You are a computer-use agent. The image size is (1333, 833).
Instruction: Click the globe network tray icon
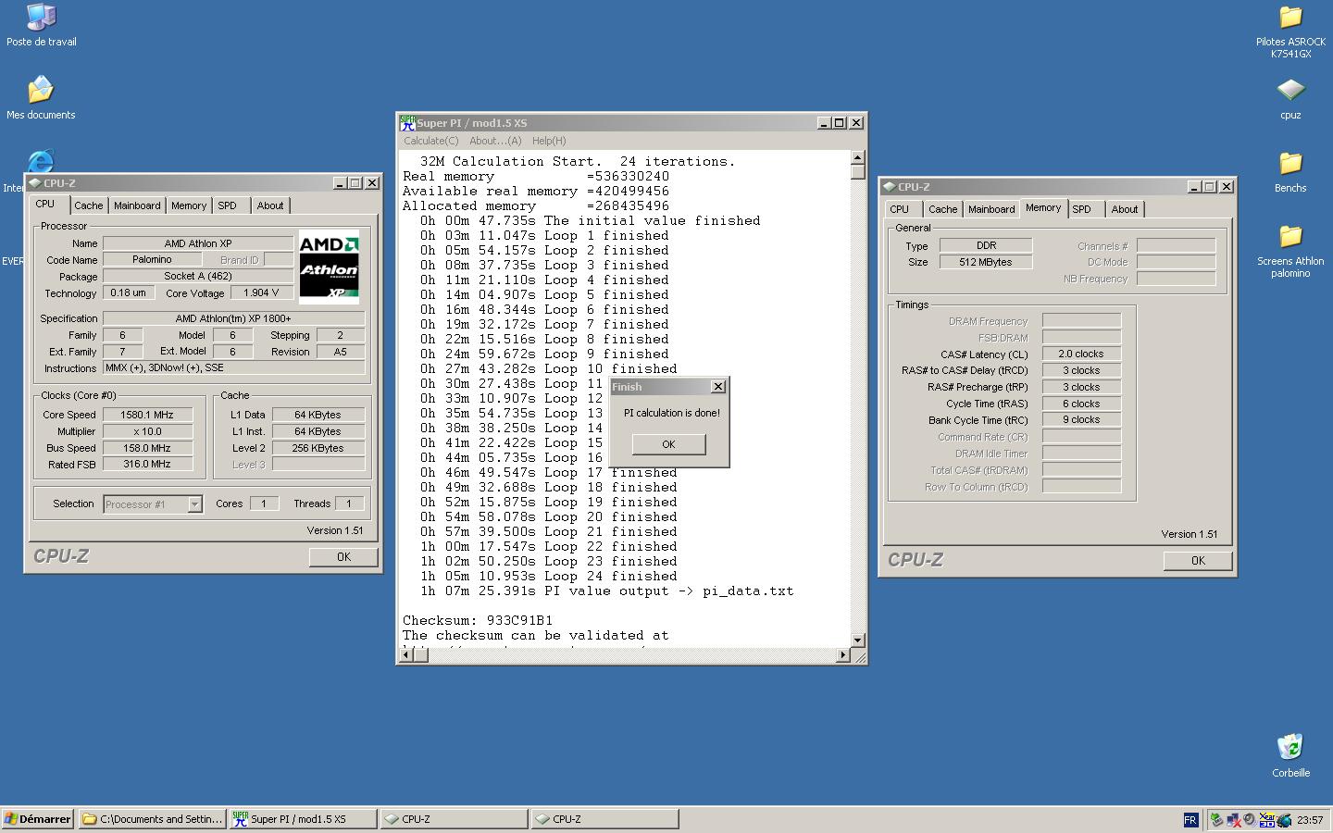pyautogui.click(x=1284, y=819)
